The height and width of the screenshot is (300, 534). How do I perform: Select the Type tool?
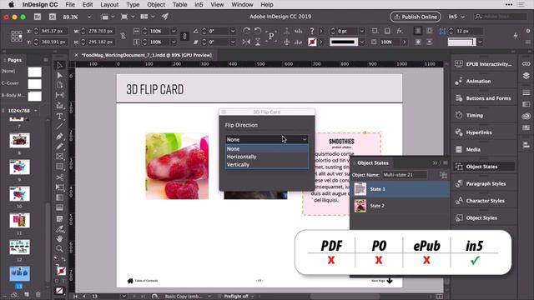pyautogui.click(x=60, y=117)
